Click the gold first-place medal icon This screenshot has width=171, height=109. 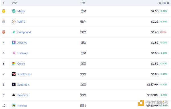coord(3,11)
